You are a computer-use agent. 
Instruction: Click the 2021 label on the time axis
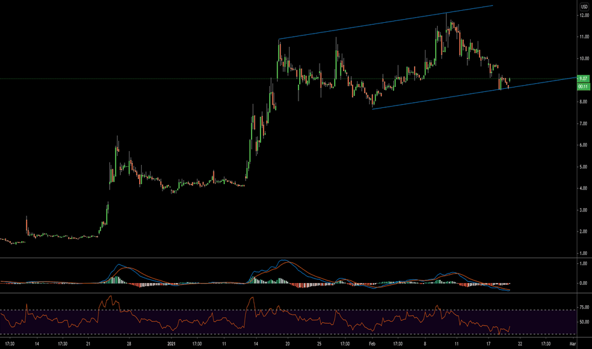click(x=172, y=344)
